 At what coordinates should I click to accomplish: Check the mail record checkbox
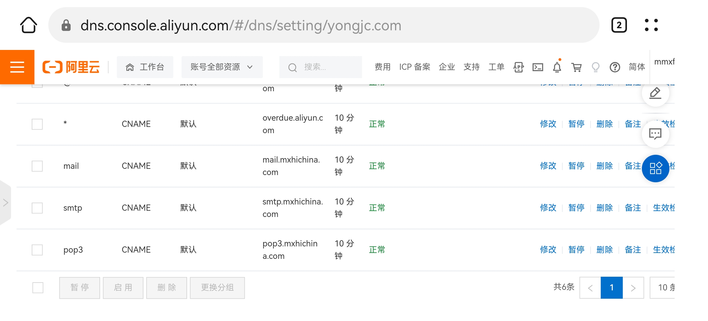coord(37,166)
